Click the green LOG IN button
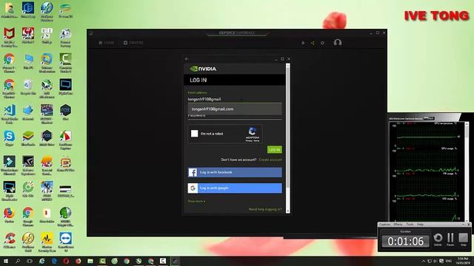 (x=275, y=149)
